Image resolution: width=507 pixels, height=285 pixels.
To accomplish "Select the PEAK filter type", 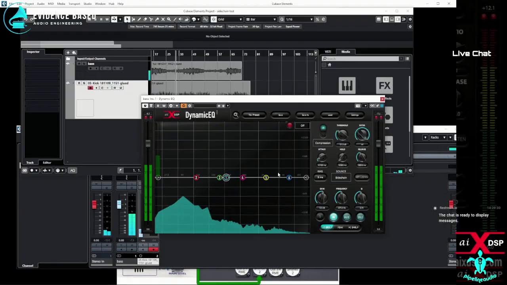I will coord(340,227).
